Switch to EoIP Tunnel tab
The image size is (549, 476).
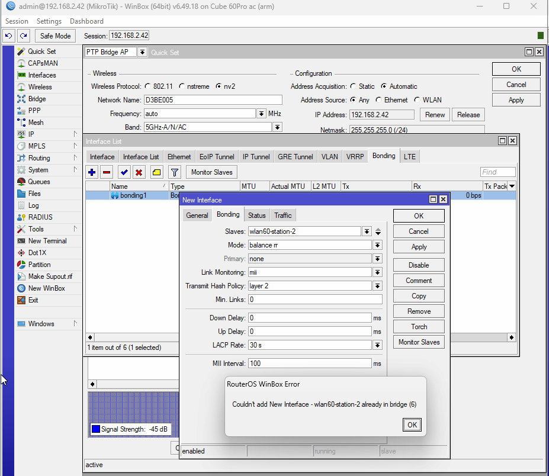point(217,157)
